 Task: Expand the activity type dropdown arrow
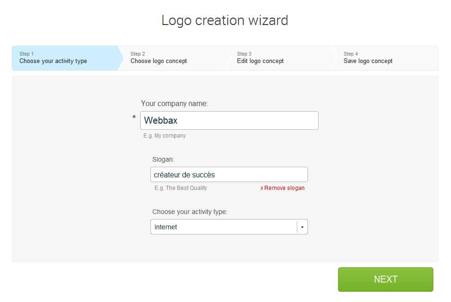point(302,227)
